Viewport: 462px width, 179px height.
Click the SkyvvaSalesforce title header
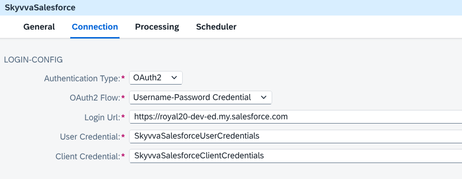tap(40, 8)
